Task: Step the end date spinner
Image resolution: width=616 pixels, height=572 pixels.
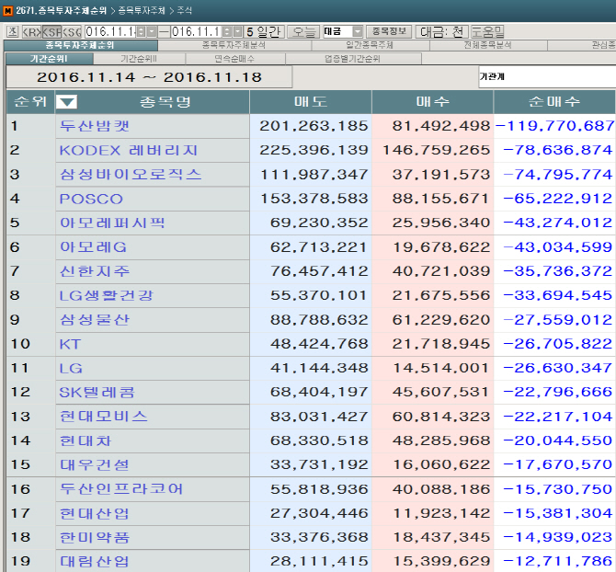Action: point(227,31)
